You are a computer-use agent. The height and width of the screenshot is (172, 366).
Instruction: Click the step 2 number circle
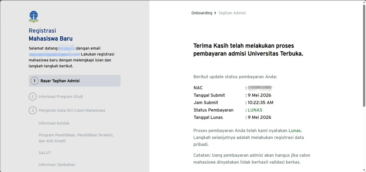click(x=33, y=97)
